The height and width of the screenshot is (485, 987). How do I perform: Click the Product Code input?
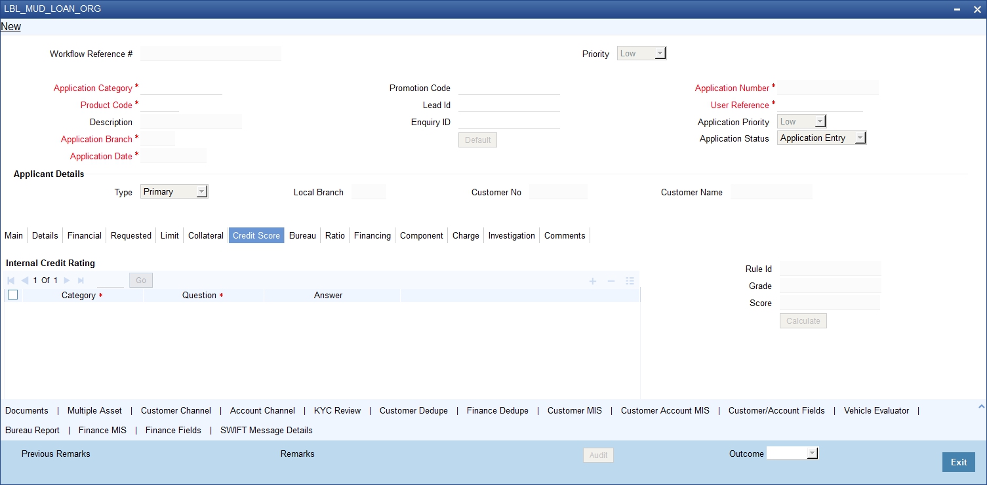[159, 105]
